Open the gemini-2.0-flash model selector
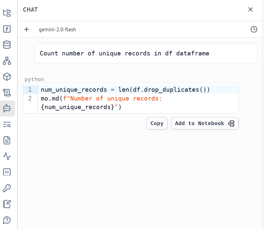This screenshot has height=229, width=268. click(57, 29)
